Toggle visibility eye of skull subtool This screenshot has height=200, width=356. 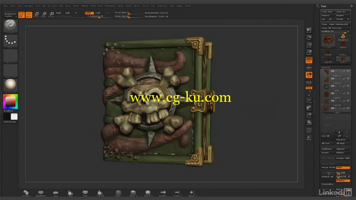point(348,108)
